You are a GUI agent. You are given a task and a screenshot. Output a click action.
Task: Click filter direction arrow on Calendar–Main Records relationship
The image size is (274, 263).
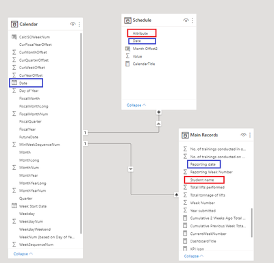pos(131,169)
